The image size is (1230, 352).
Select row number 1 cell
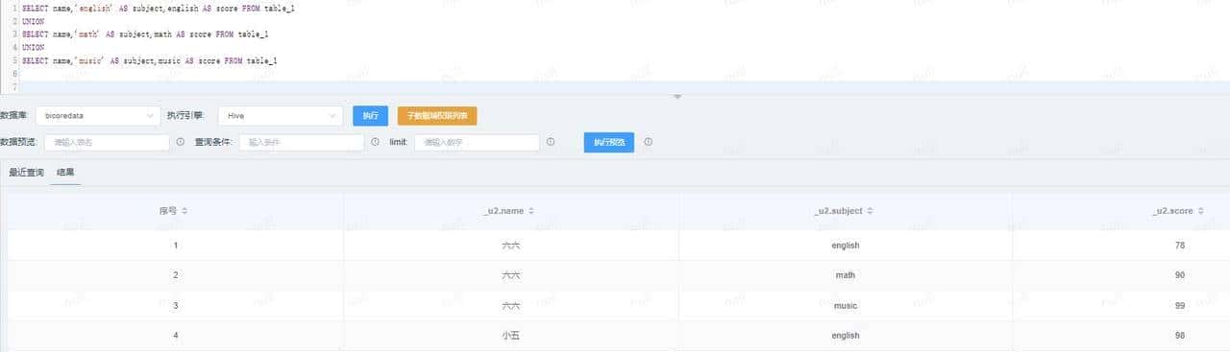click(176, 246)
